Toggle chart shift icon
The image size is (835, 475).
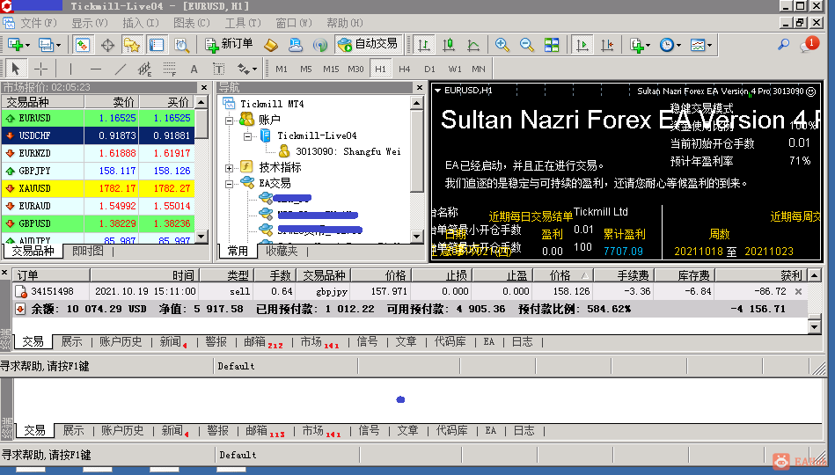coord(607,45)
